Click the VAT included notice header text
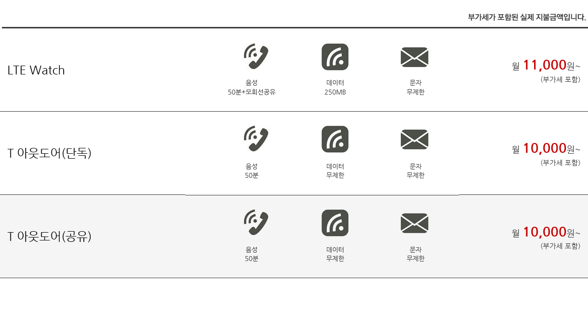This screenshot has height=309, width=588. click(x=527, y=18)
